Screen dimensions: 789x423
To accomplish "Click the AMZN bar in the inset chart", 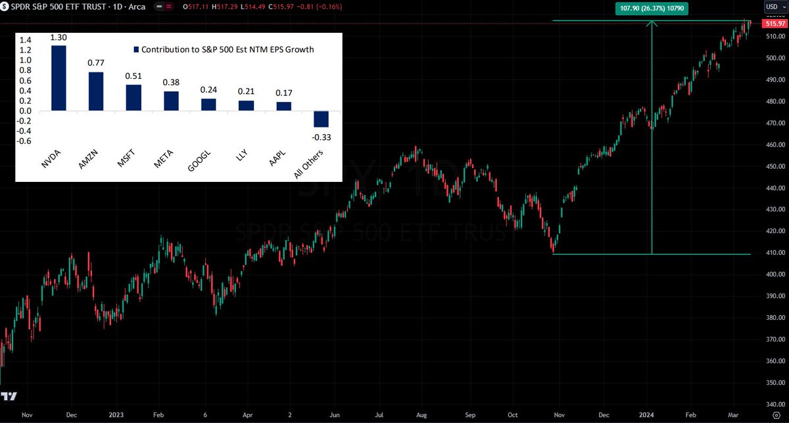I will [96, 91].
